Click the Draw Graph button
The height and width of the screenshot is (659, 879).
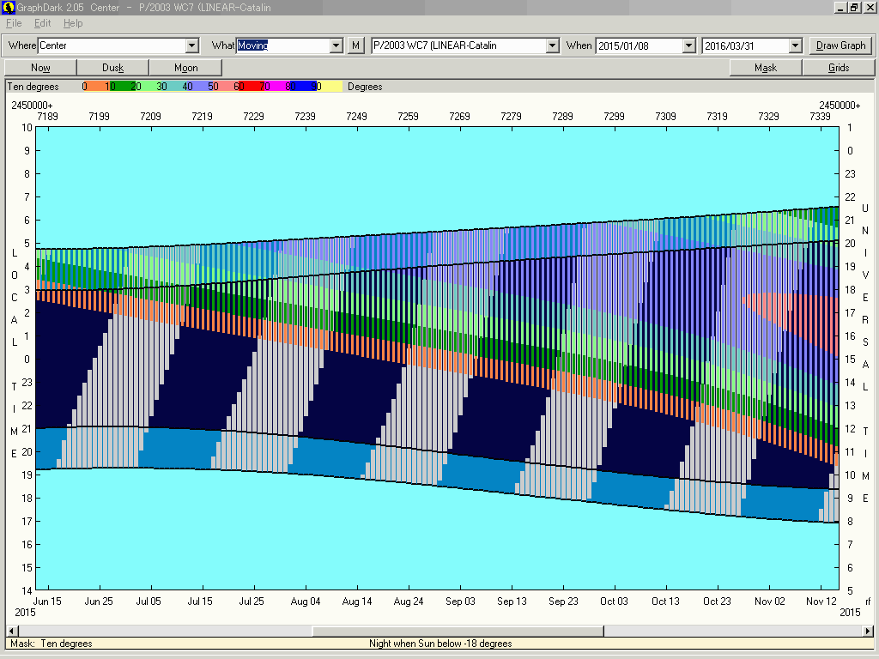click(840, 45)
